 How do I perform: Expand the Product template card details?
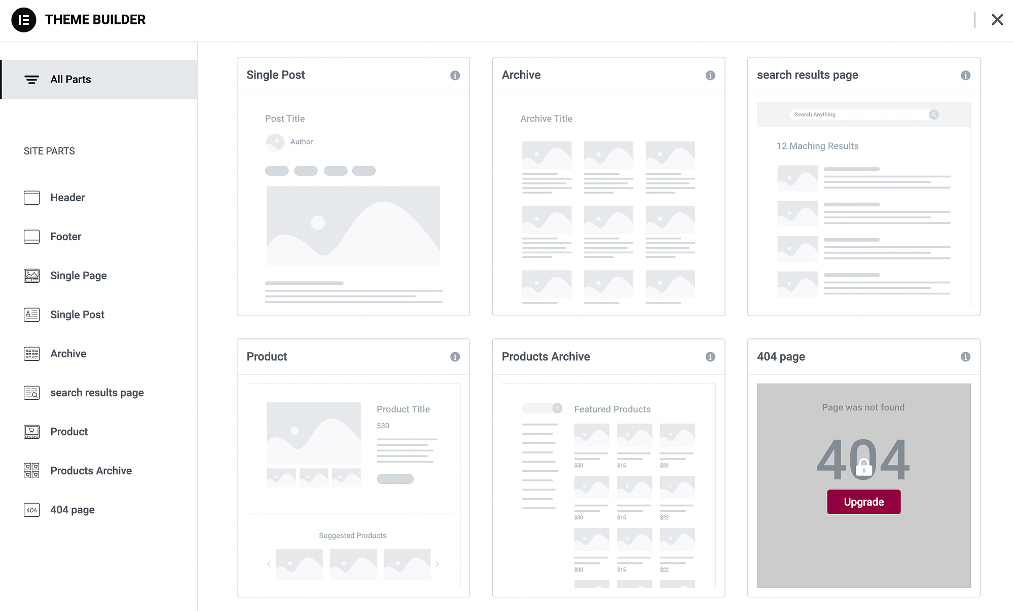455,356
